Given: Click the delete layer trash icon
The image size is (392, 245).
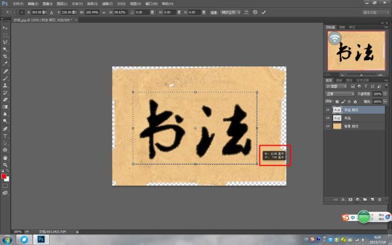Looking at the screenshot, I should click(x=380, y=199).
